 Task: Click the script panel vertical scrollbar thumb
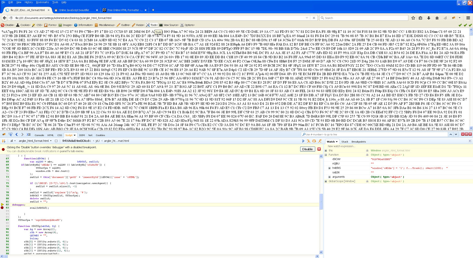coord(321,201)
